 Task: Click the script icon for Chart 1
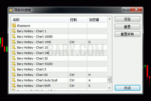coord(14,31)
